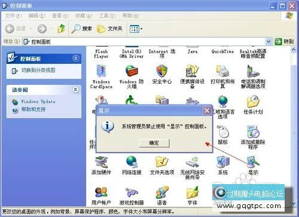The height and width of the screenshot is (217, 299).
Task: Click the vertical scrollbar thumb
Action: point(294,132)
